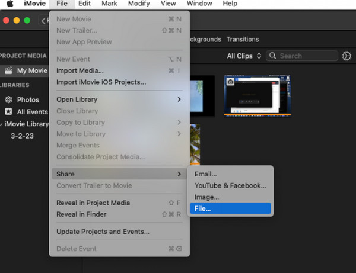Select All Events in sidebar
This screenshot has width=356, height=273.
point(32,112)
